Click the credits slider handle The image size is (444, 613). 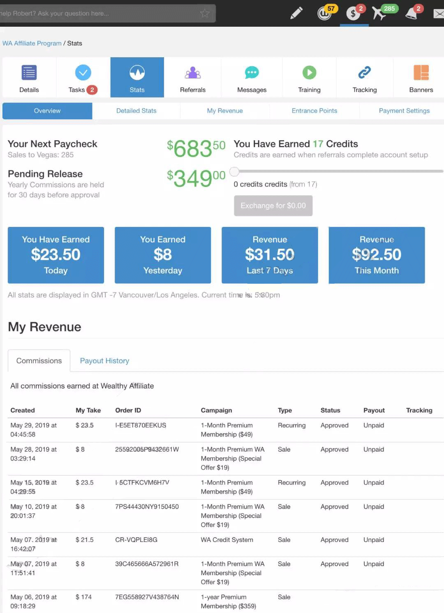234,171
